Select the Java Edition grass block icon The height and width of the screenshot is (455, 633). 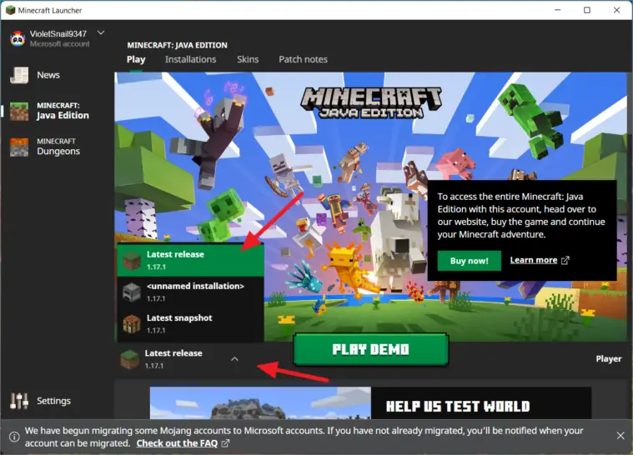19,112
